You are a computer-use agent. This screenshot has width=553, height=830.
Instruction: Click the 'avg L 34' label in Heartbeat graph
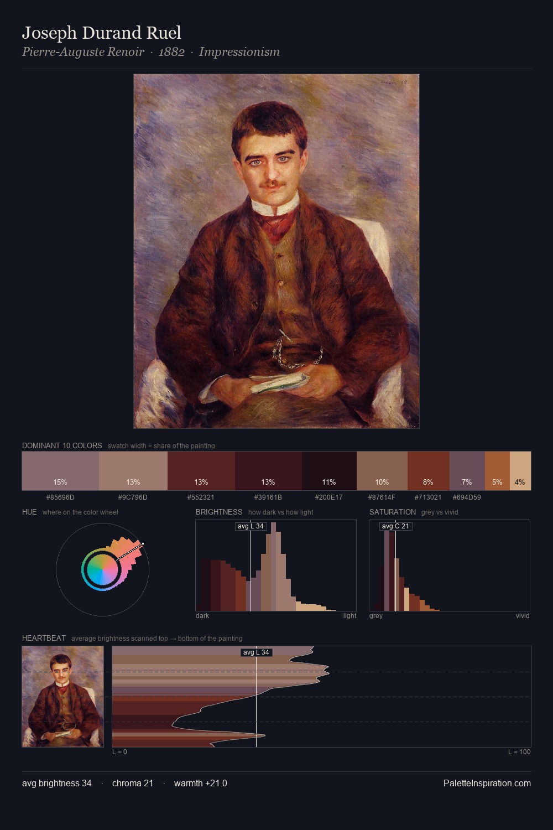(x=256, y=652)
